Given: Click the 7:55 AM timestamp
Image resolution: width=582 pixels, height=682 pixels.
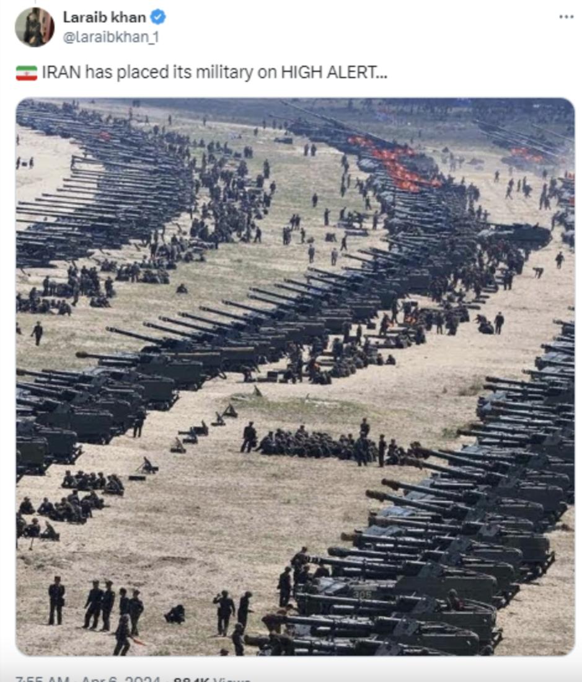Looking at the screenshot, I should point(43,678).
